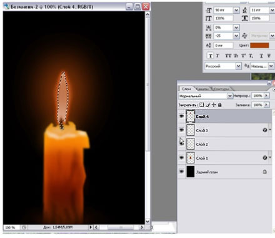Click the kerning icon beside the Метрическ field
Viewport: 275px width, 238px height.
pyautogui.click(x=244, y=36)
